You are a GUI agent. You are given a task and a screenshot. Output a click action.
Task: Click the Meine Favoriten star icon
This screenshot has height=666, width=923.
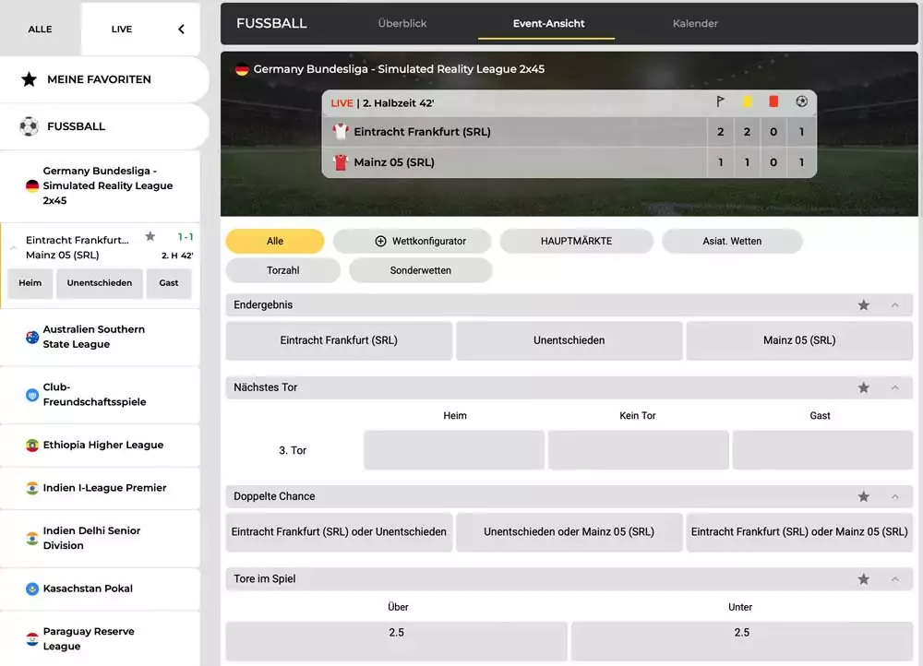point(29,79)
